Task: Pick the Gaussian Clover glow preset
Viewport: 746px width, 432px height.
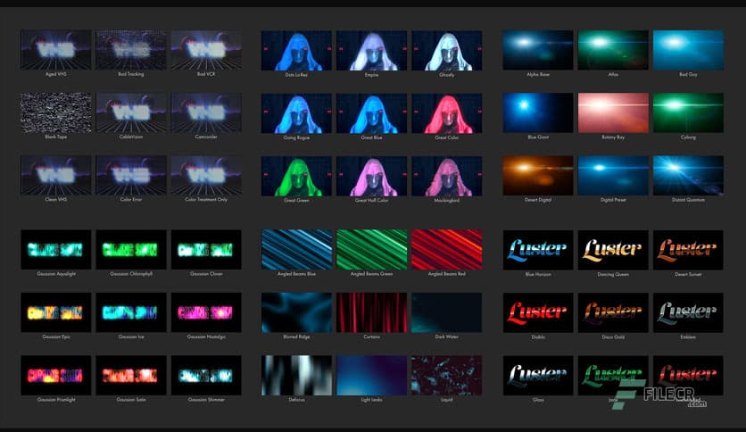Action: 206,250
